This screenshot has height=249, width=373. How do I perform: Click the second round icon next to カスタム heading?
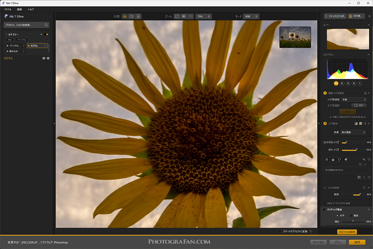point(48,58)
